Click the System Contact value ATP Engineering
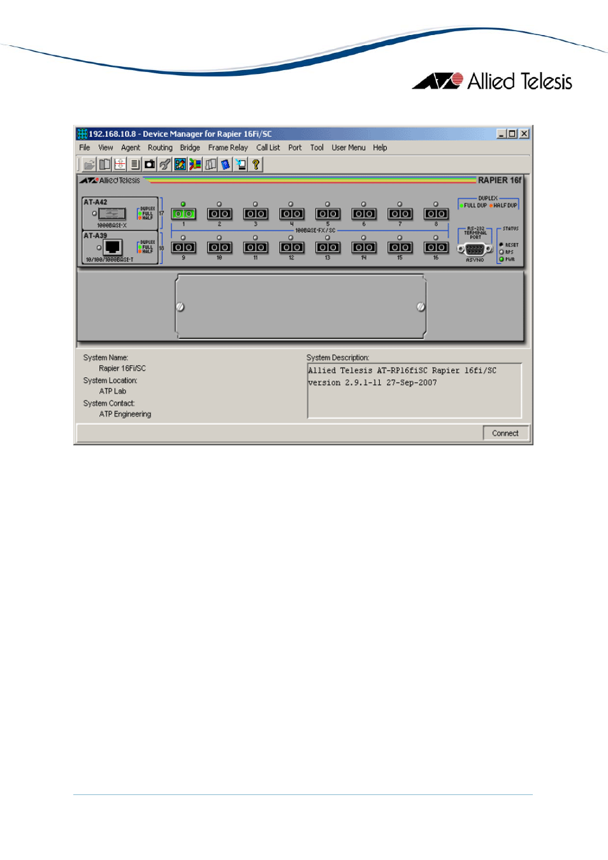 (126, 414)
